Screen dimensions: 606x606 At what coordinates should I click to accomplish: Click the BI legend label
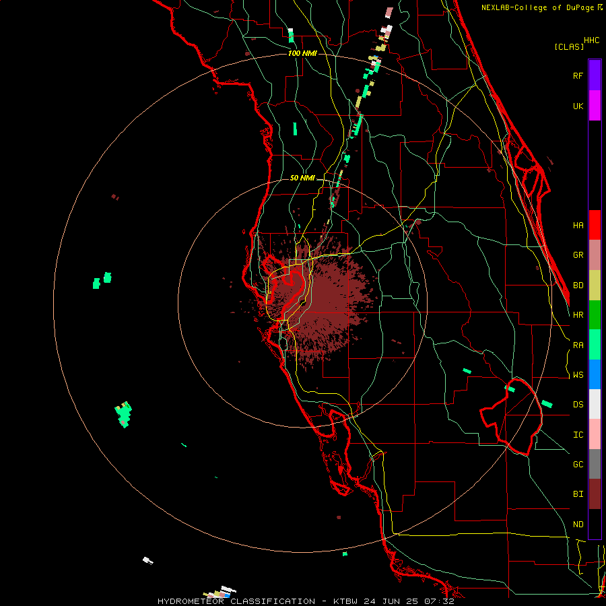click(578, 494)
